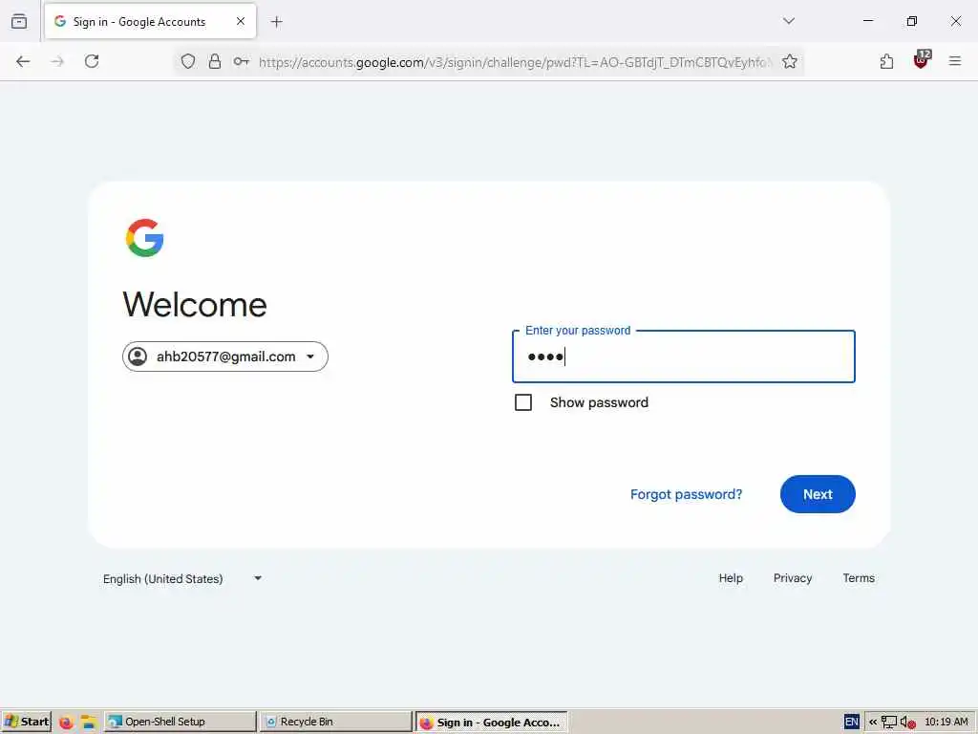
Task: Open the list all tabs chevron
Action: coord(788,21)
